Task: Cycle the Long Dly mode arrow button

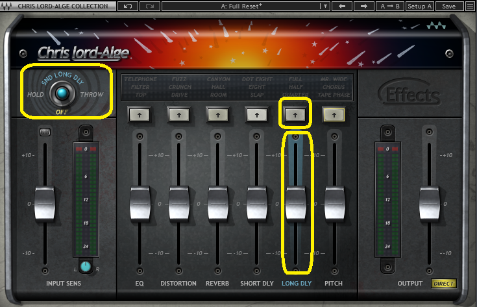Action: (295, 114)
